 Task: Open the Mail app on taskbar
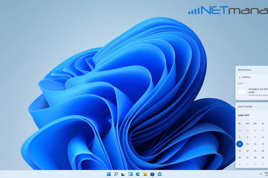point(160,174)
